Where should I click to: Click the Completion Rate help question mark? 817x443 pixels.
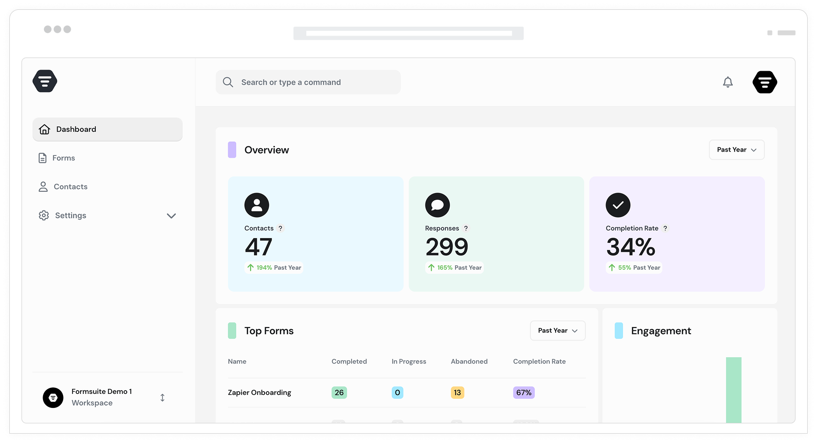(x=665, y=228)
